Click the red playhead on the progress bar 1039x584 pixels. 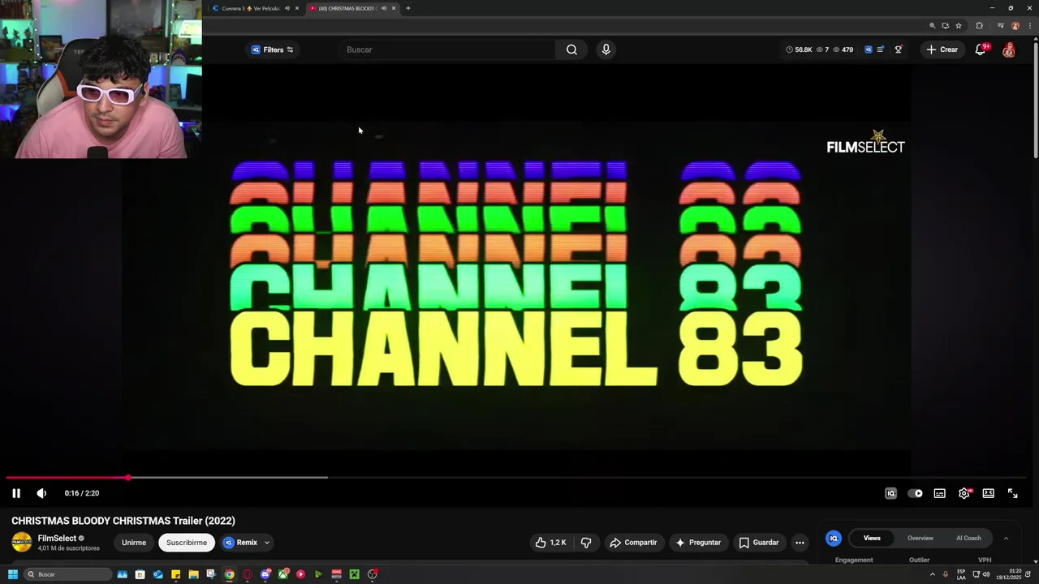[128, 478]
